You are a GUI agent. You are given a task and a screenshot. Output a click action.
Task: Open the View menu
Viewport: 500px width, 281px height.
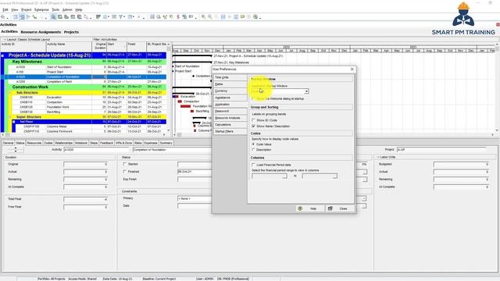15,10
